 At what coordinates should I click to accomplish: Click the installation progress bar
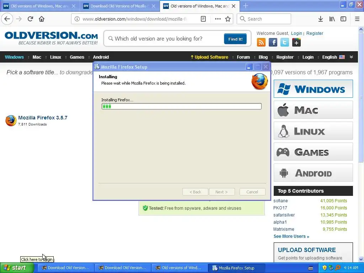click(x=182, y=106)
